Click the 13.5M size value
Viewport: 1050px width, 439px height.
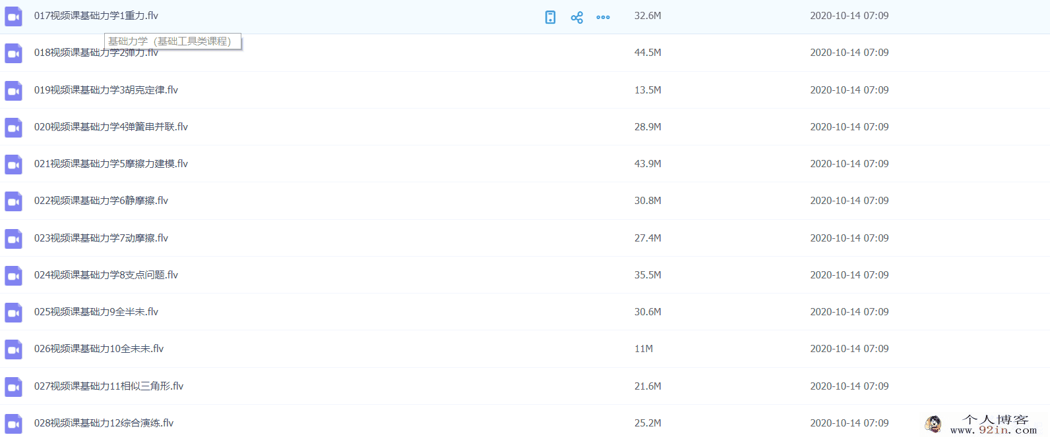tap(648, 90)
